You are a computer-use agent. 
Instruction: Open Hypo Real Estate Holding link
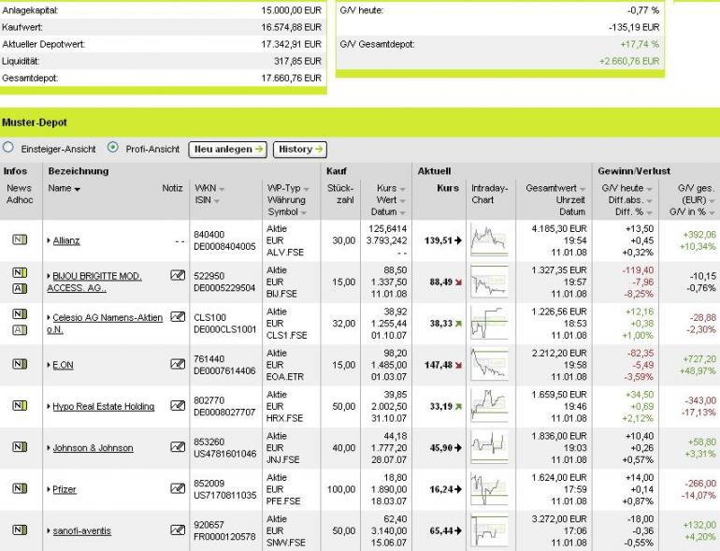coord(103,406)
